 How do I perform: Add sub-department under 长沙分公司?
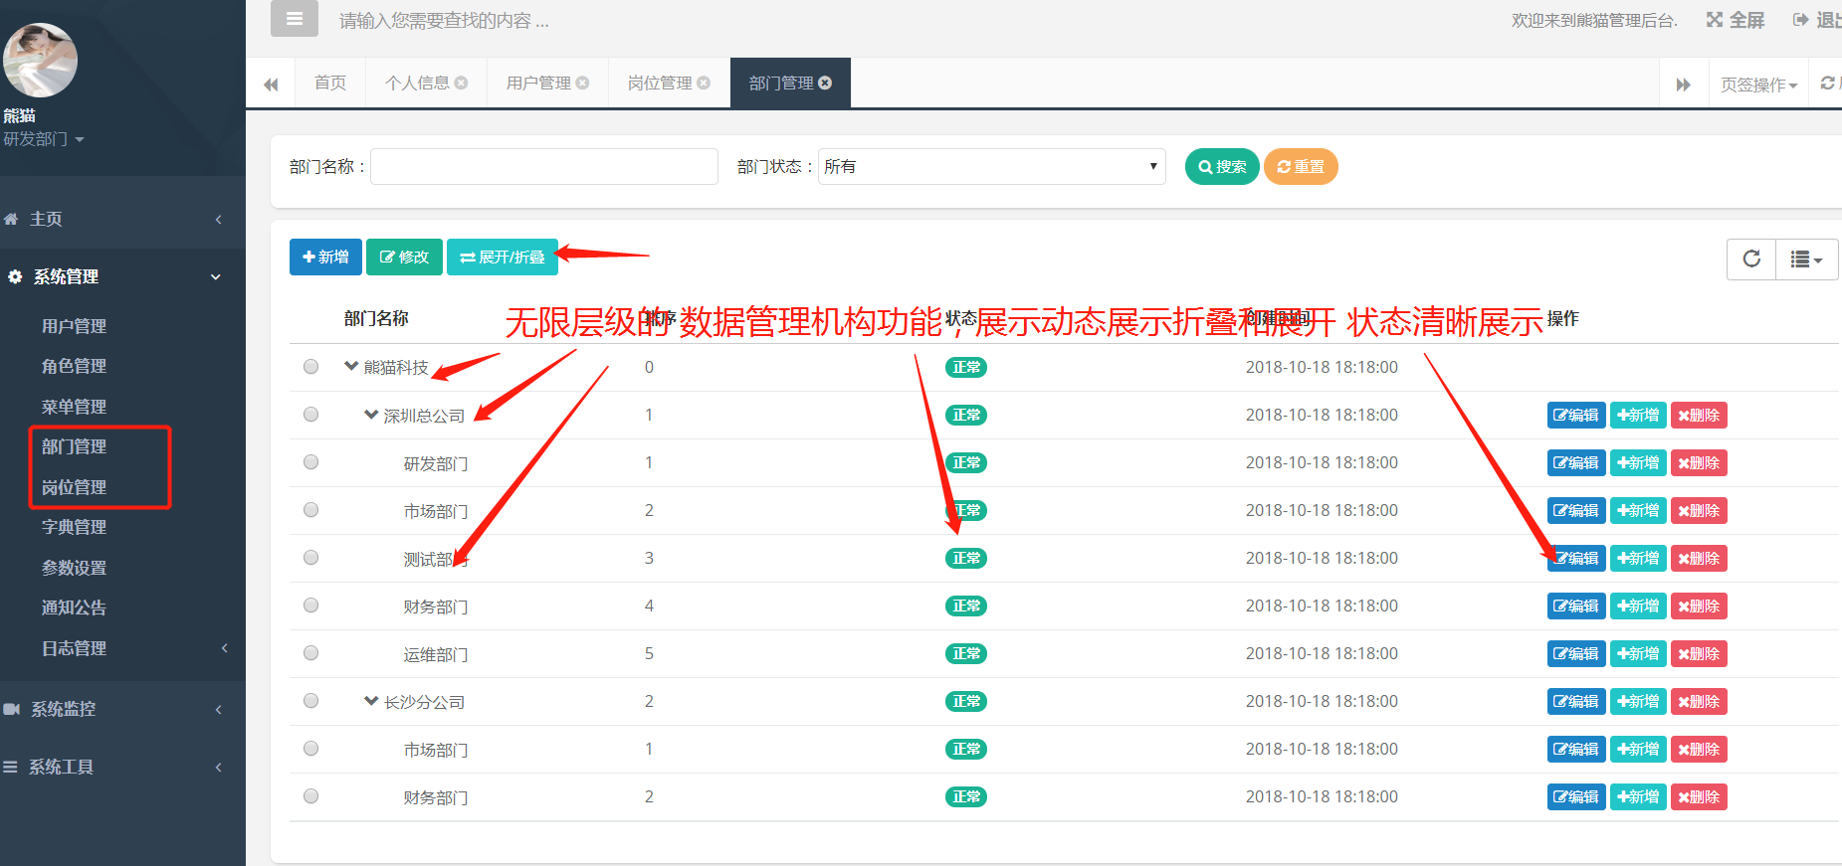(1638, 702)
